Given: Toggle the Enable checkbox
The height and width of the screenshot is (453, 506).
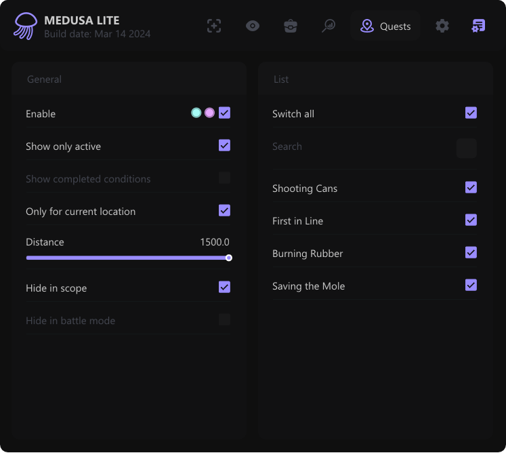Looking at the screenshot, I should click(x=225, y=113).
